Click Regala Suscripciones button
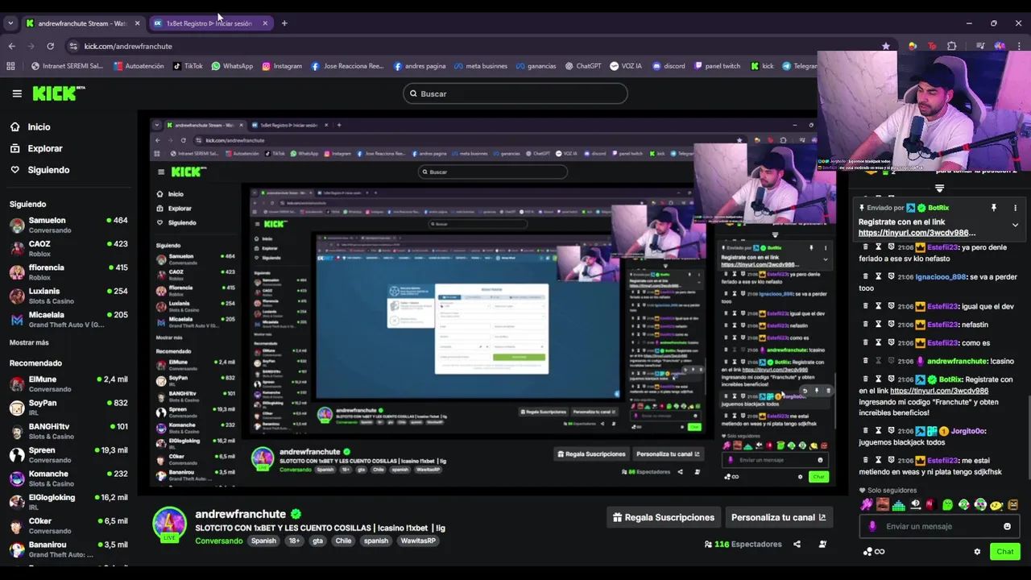The image size is (1031, 580). [x=663, y=517]
